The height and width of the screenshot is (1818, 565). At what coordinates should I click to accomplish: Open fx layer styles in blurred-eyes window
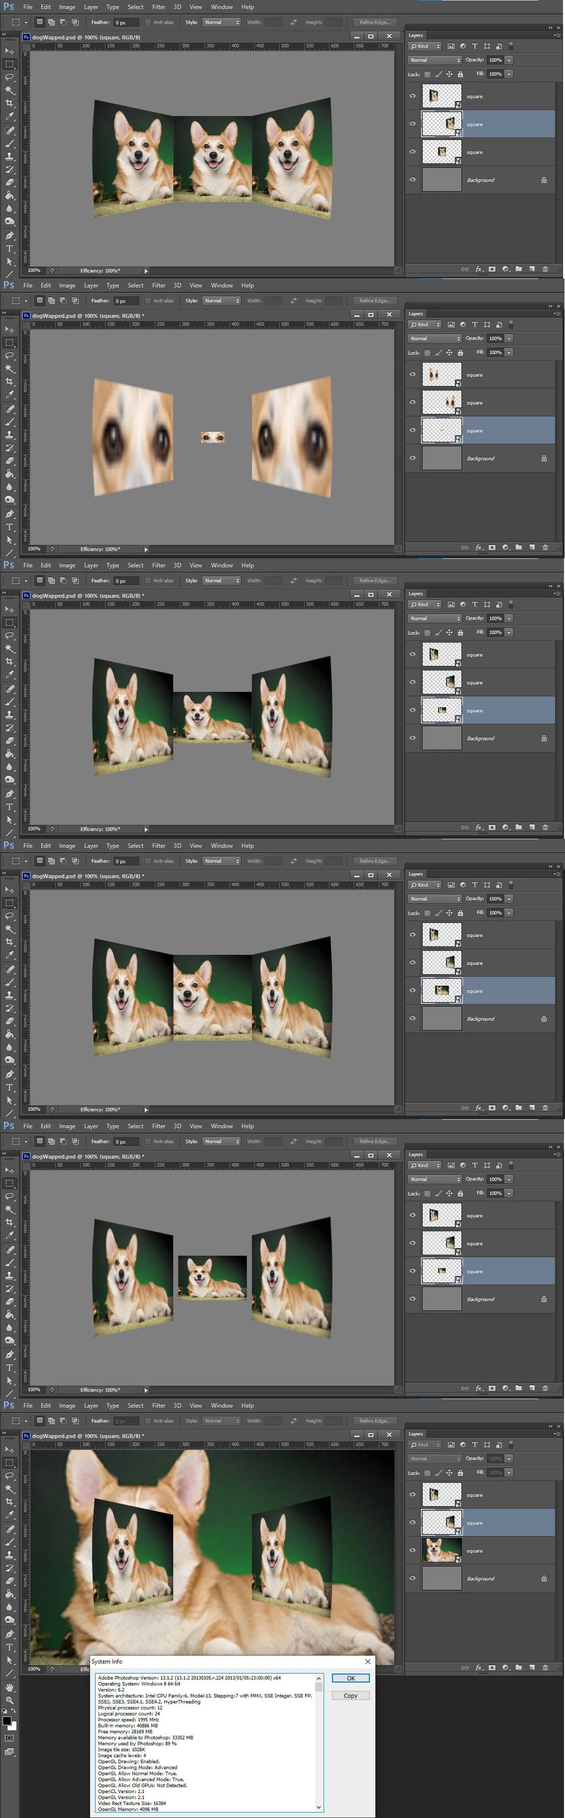pyautogui.click(x=479, y=547)
